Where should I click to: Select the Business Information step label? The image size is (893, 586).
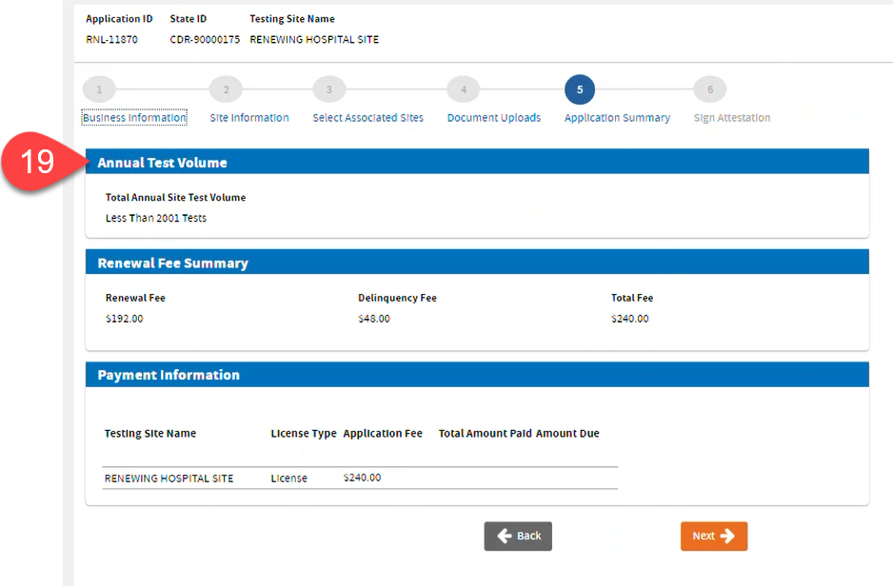(x=133, y=117)
